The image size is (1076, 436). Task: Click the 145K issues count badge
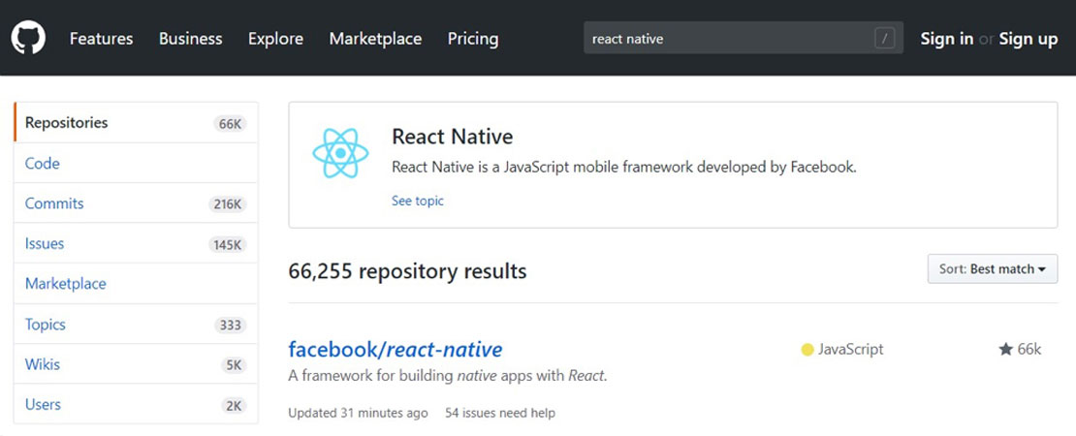(x=227, y=245)
